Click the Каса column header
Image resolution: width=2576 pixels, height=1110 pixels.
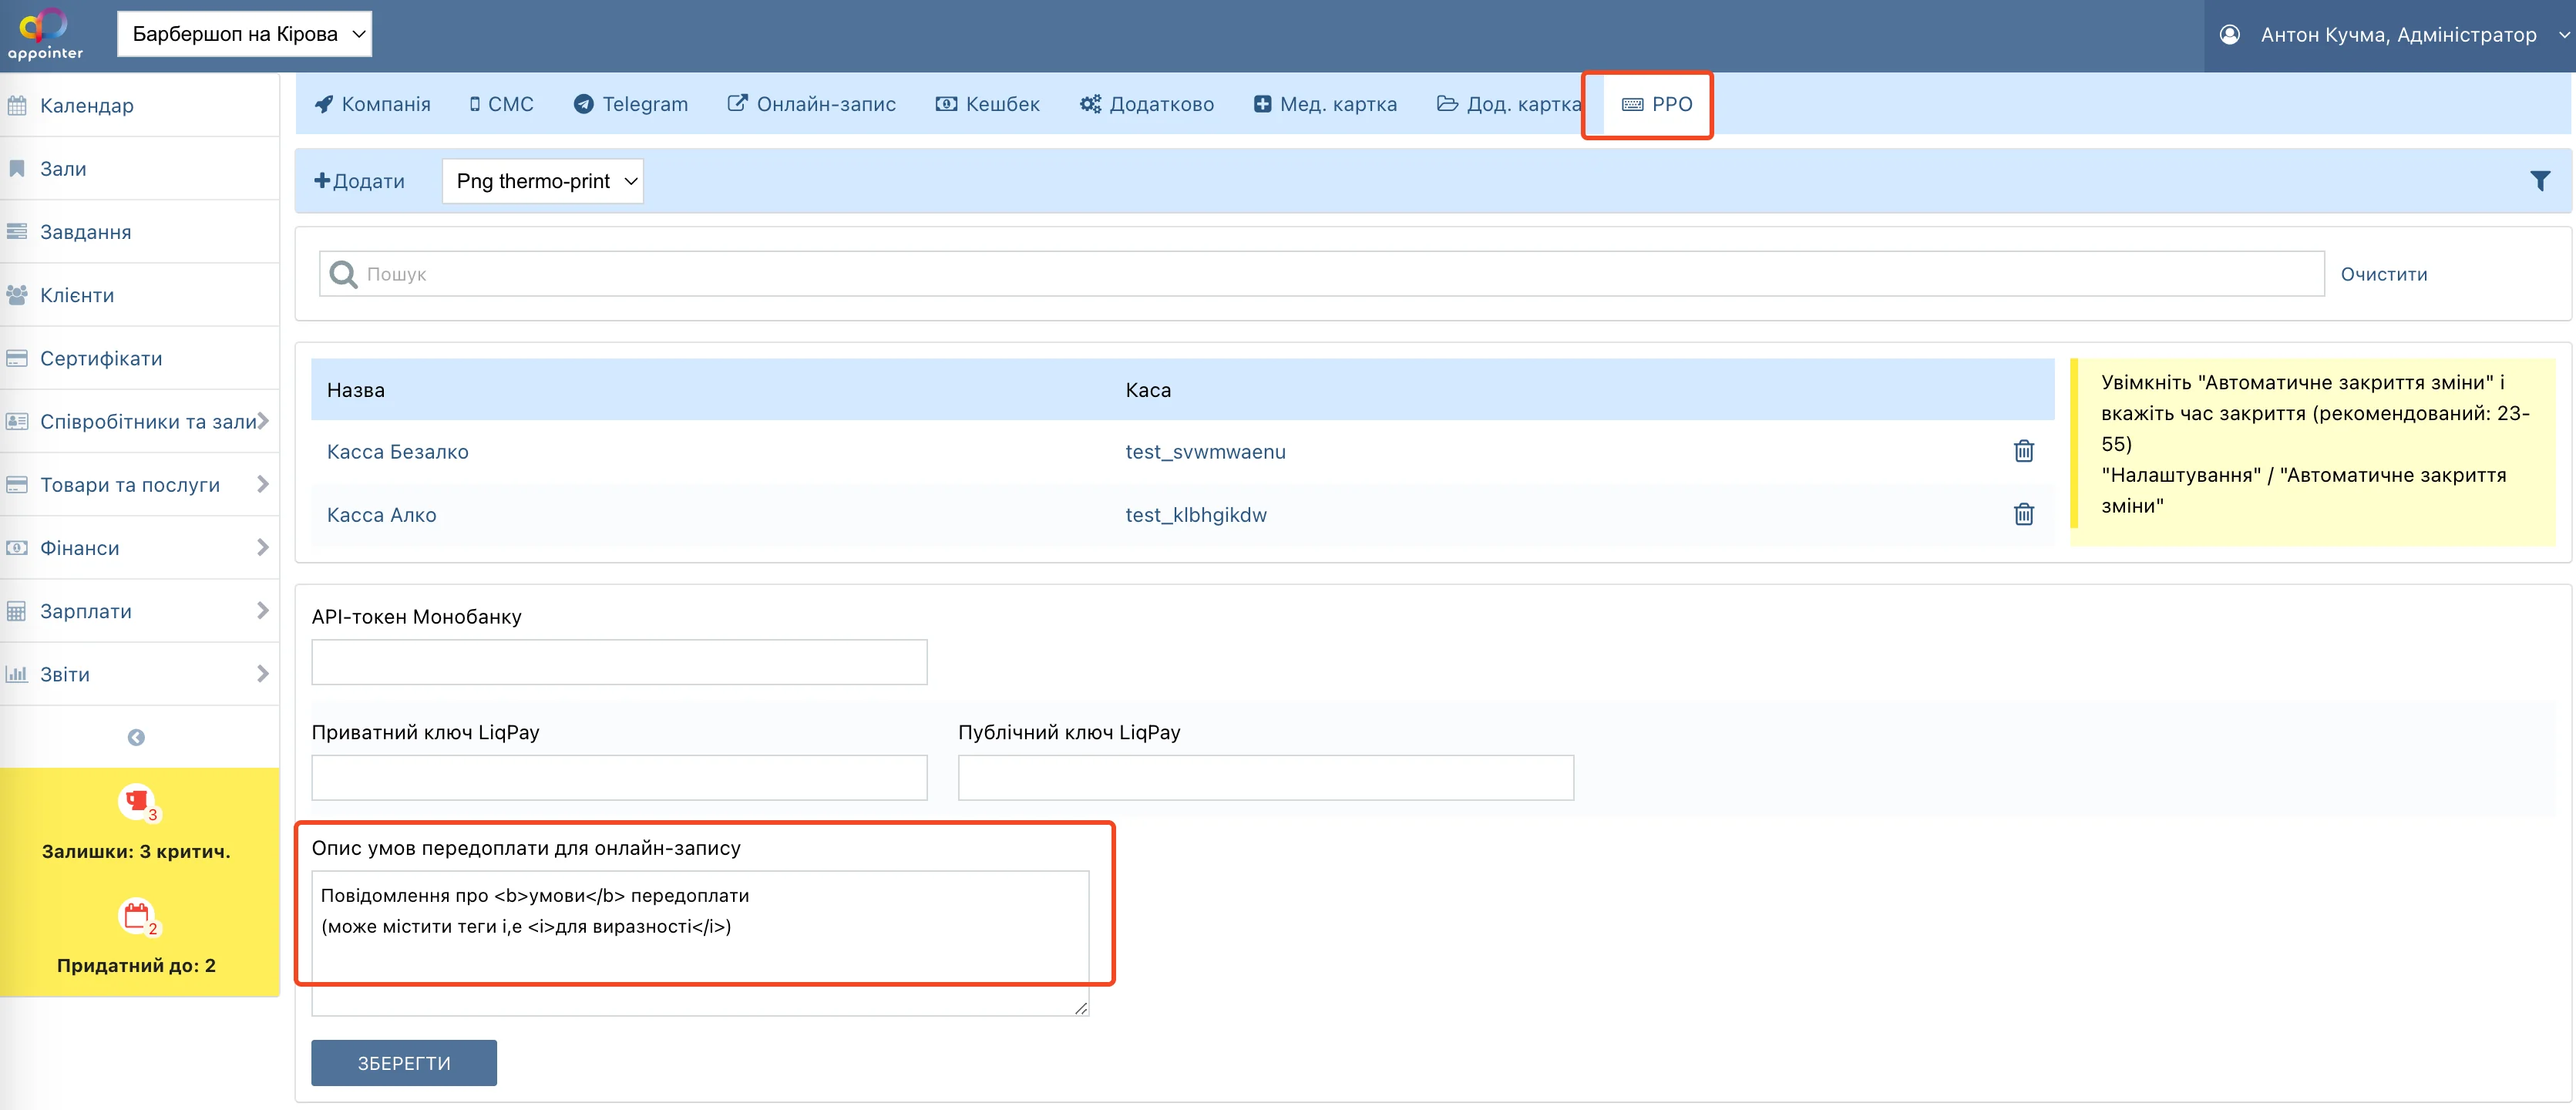[1147, 390]
